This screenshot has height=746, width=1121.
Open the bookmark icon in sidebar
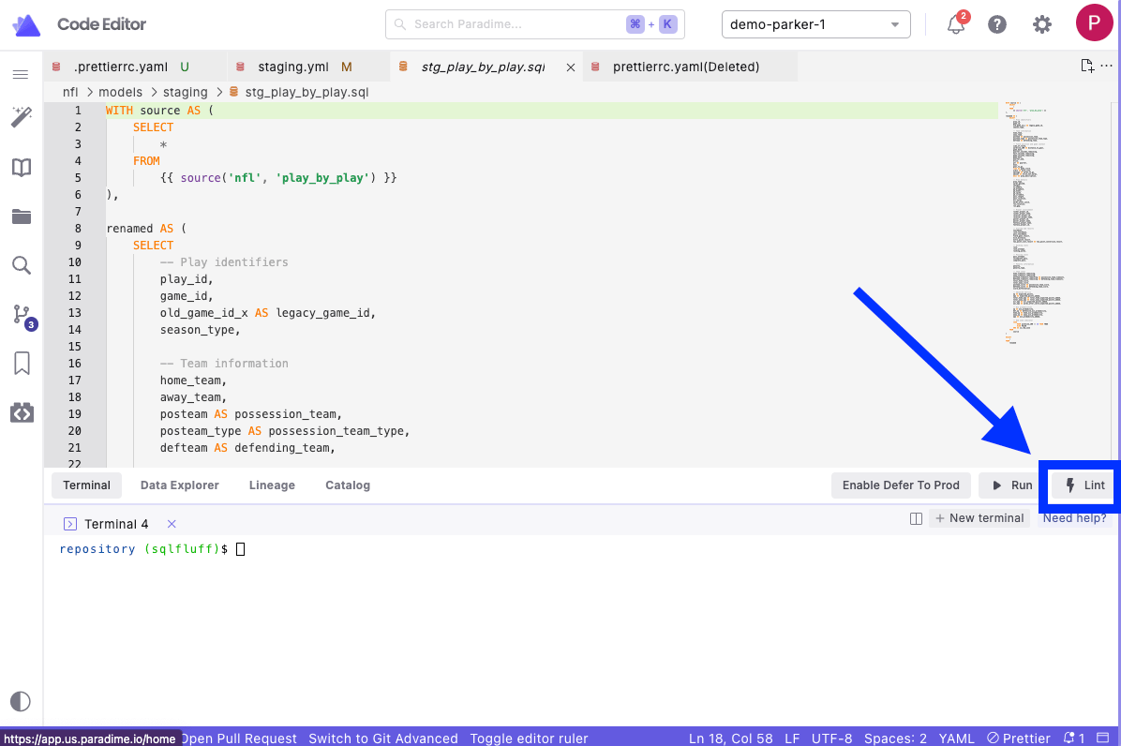[22, 363]
